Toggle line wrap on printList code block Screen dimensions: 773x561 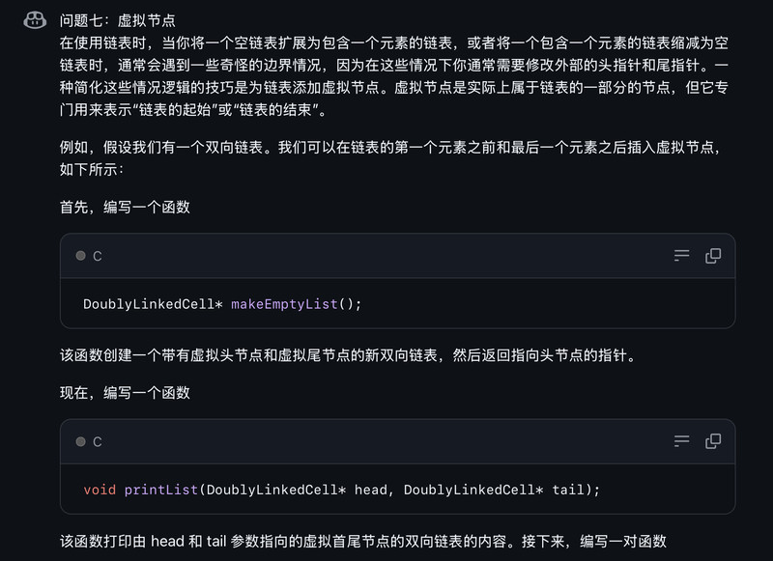[682, 441]
